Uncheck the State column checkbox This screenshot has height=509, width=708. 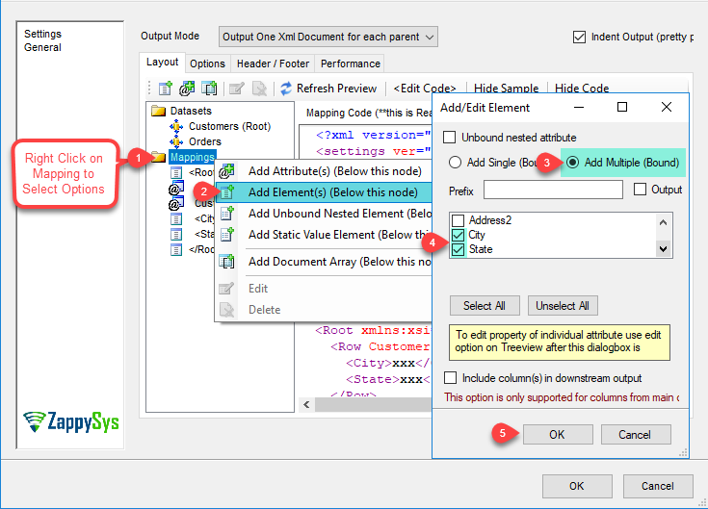tap(459, 249)
